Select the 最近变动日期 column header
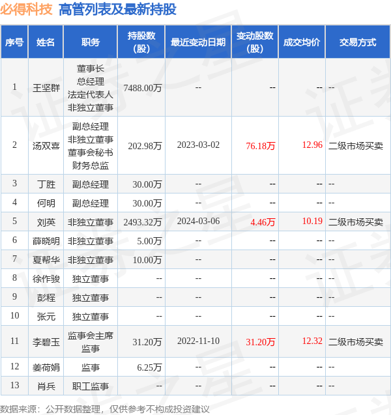391x415 pixels. point(198,42)
